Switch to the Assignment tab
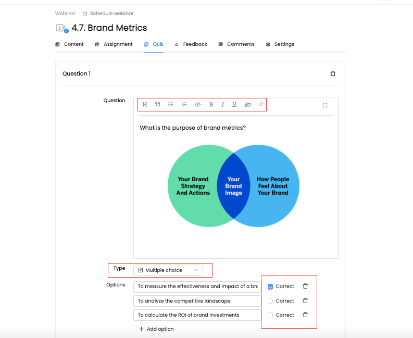The height and width of the screenshot is (338, 413). tap(114, 44)
